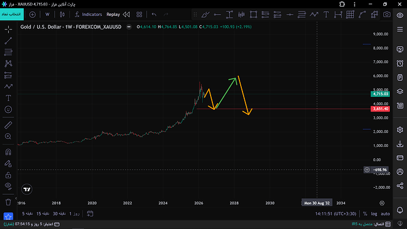
Task: Select the zigzag path tool in left toolbar
Action: click(x=8, y=86)
